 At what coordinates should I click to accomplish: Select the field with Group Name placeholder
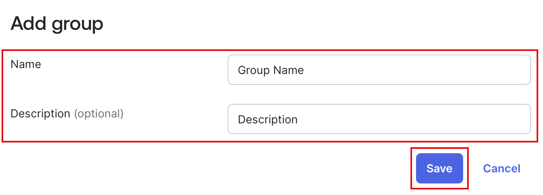point(379,70)
